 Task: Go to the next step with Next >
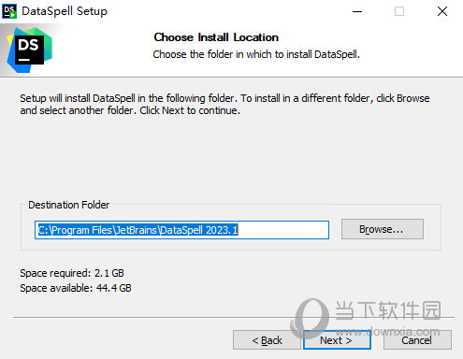(337, 340)
